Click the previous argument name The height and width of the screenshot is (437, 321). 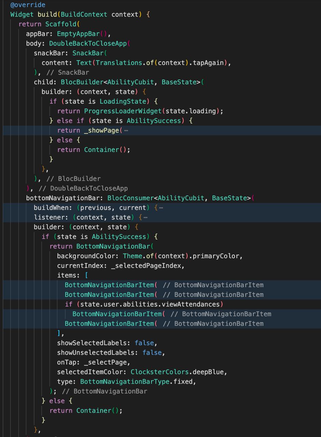[x=96, y=208]
